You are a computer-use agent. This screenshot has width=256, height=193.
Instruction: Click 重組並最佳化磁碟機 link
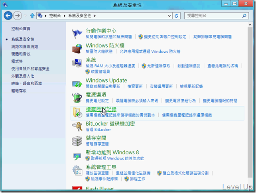point(133,173)
